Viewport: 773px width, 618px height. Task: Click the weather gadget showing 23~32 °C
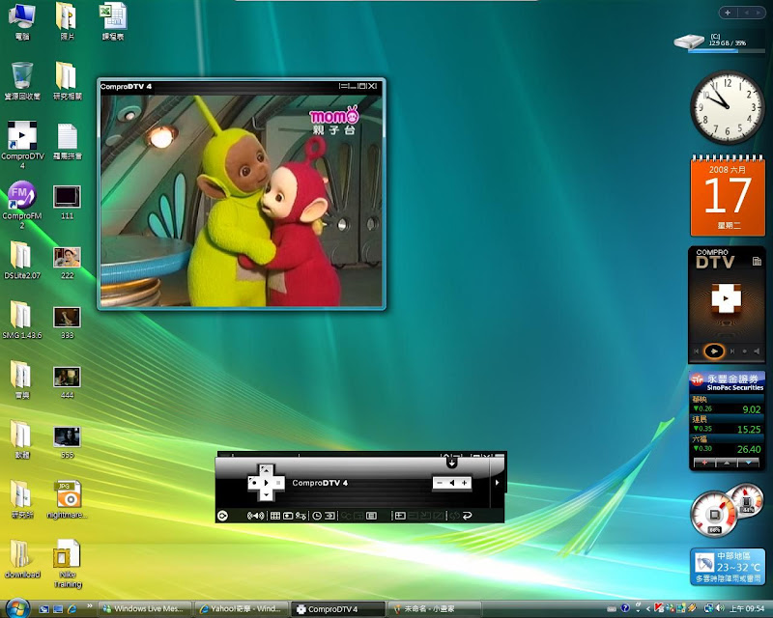click(728, 566)
